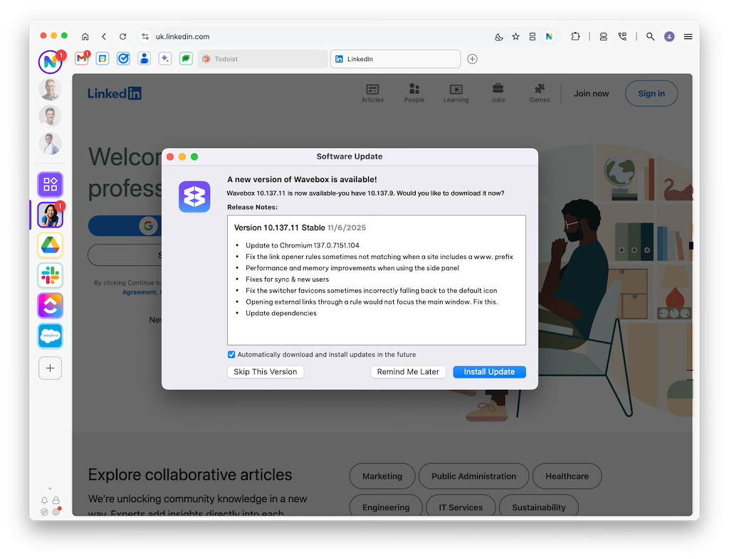Screen dimensions: 729x559
Task: Open ClickUp in the sidebar
Action: point(51,306)
